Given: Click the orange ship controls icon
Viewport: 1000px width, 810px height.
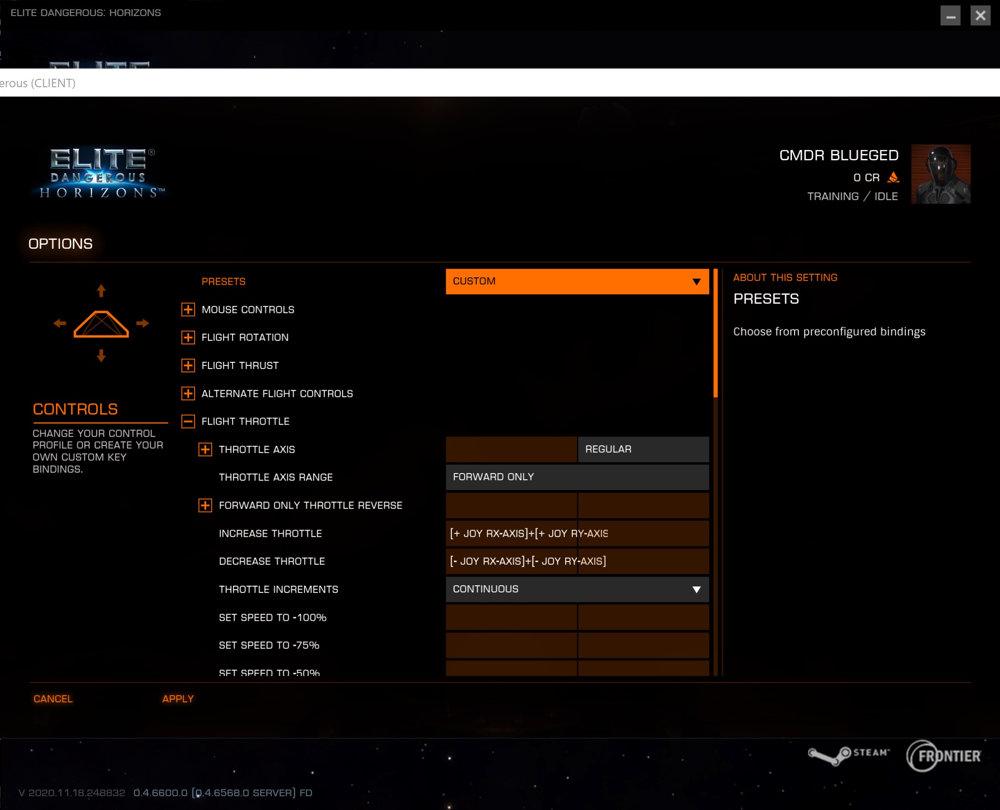Looking at the screenshot, I should click(x=101, y=324).
